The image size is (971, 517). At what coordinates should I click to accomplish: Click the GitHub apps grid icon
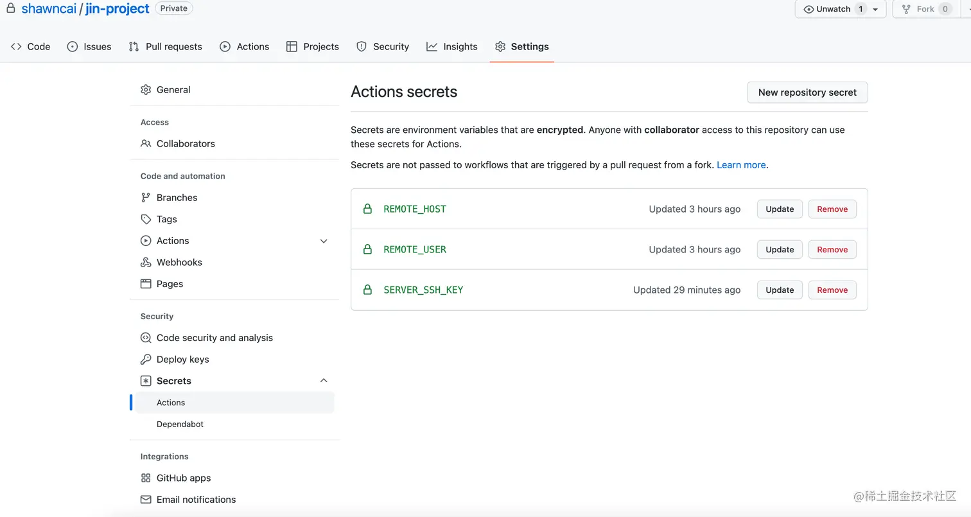146,478
